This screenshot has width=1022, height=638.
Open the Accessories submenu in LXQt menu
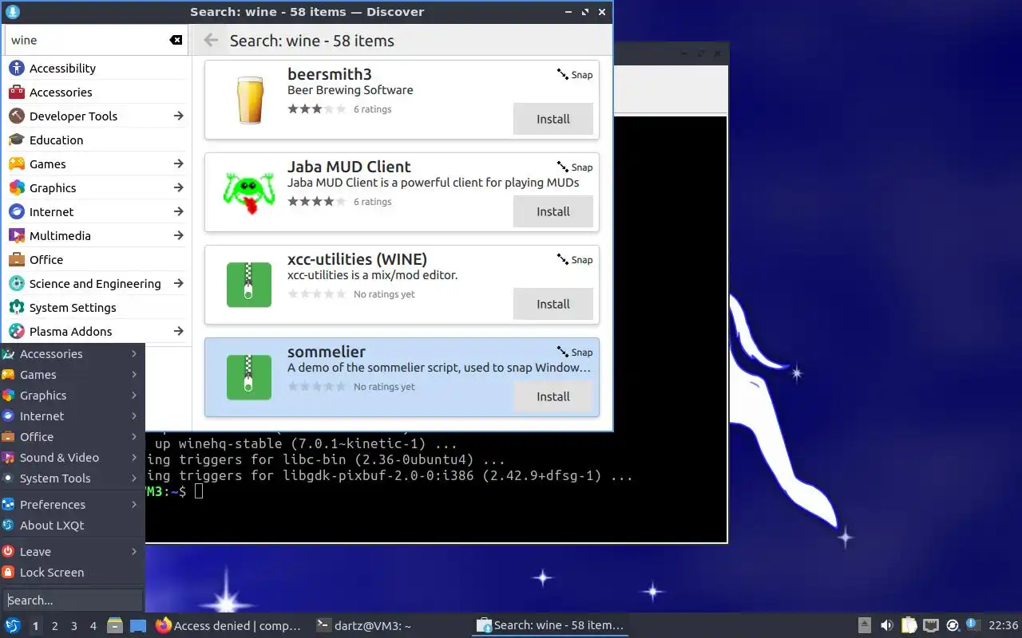[72, 354]
